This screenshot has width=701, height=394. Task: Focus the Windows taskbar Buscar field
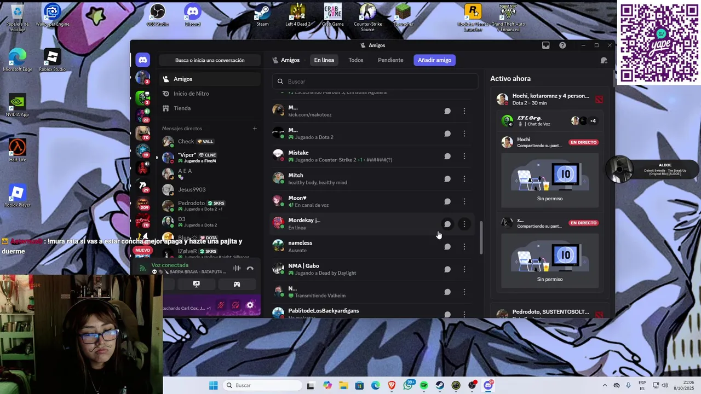point(263,385)
